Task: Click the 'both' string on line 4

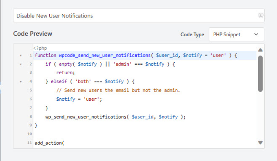Action: pyautogui.click(x=83, y=82)
